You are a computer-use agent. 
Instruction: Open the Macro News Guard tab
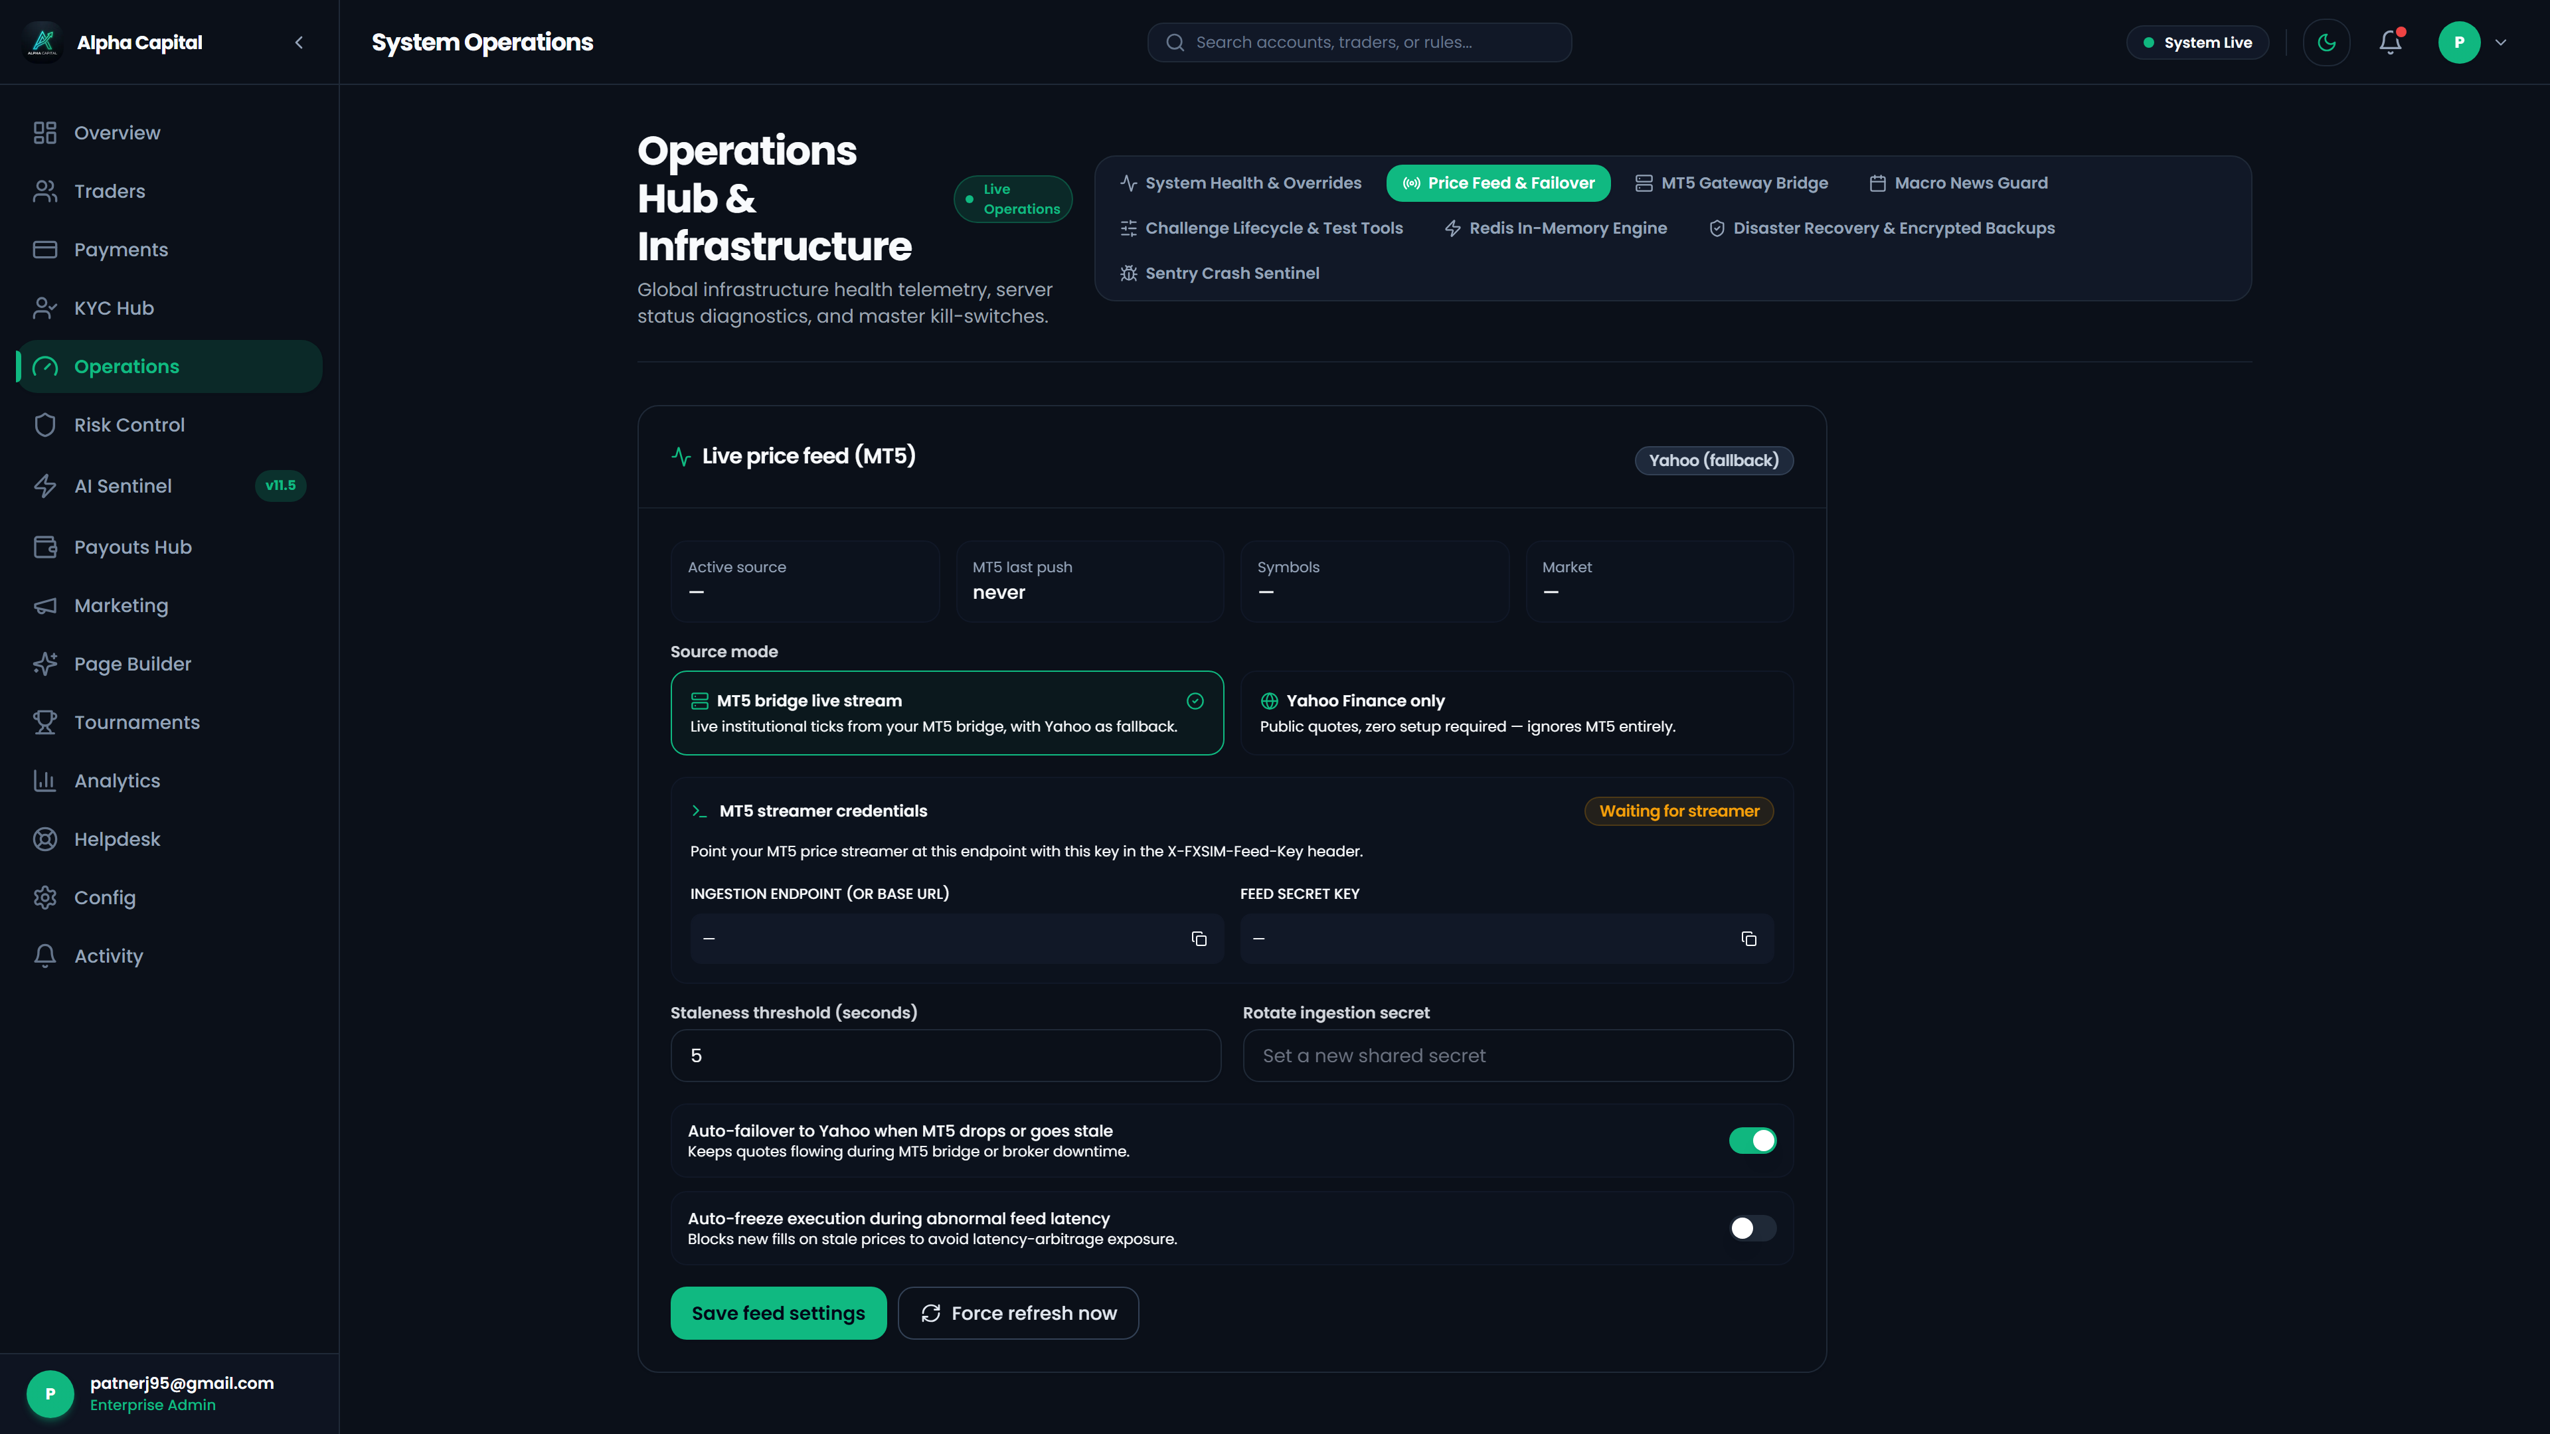(x=1958, y=183)
